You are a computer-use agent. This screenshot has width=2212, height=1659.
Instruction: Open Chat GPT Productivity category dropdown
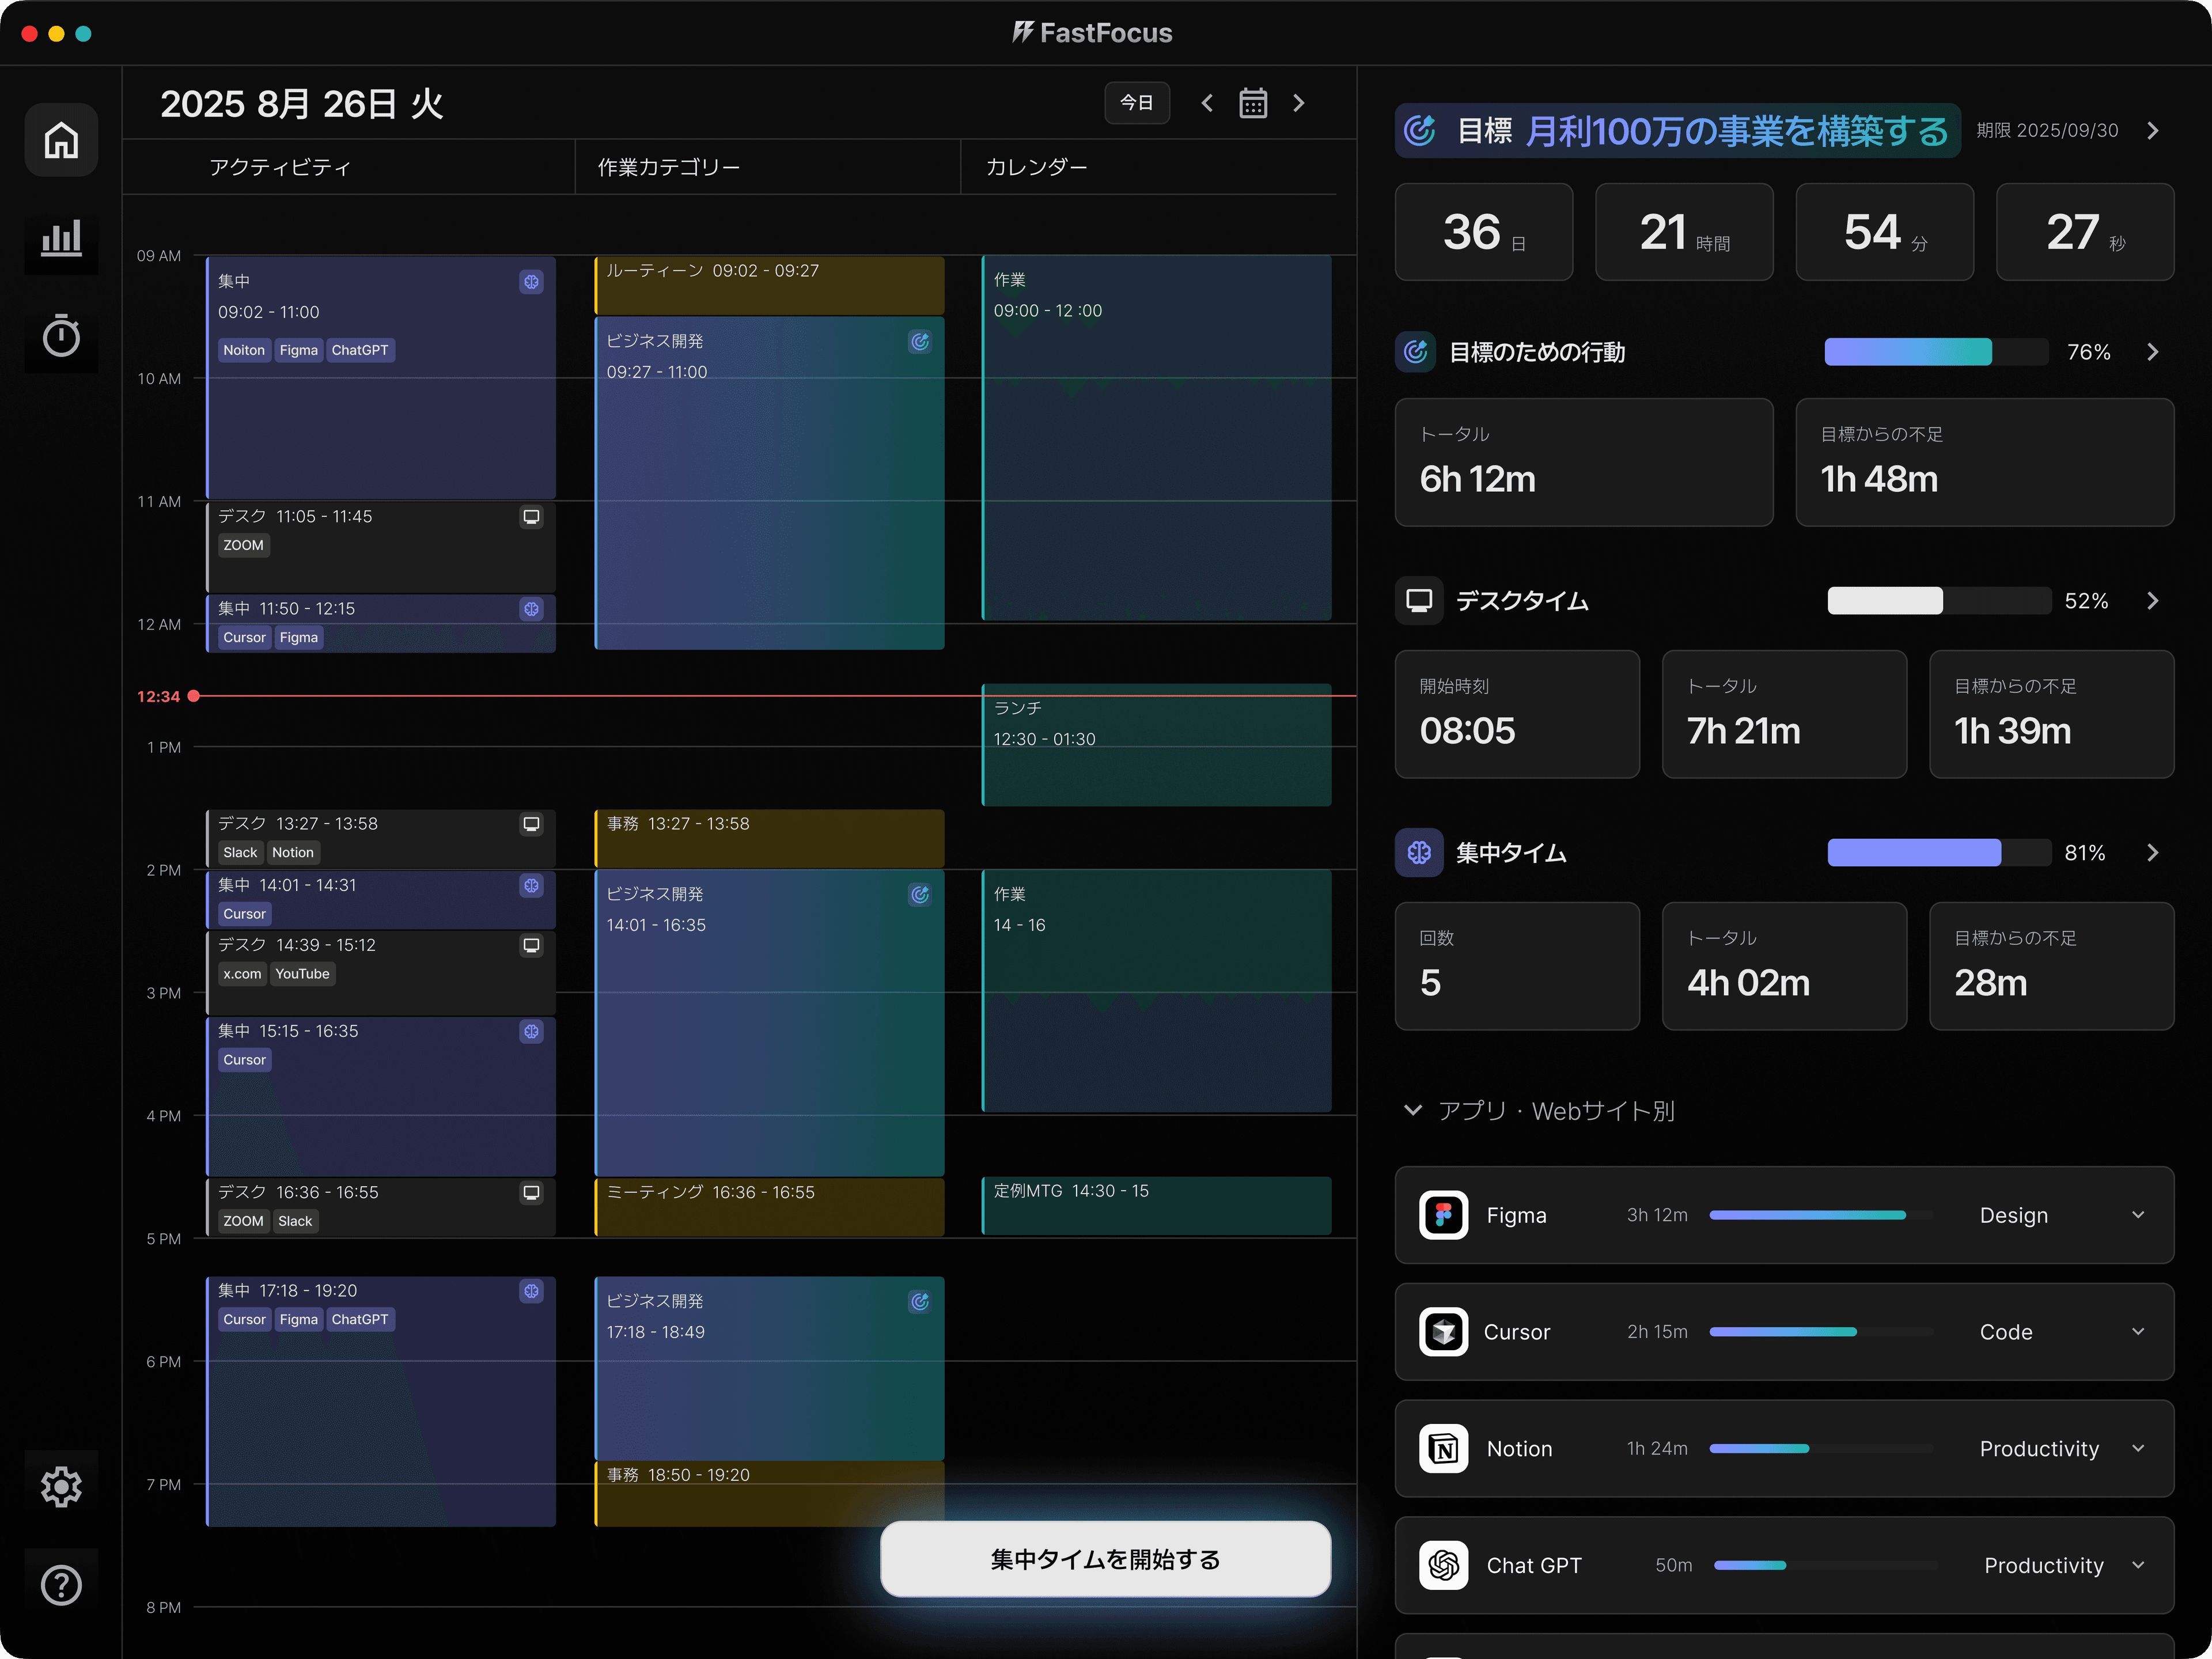2138,1565
